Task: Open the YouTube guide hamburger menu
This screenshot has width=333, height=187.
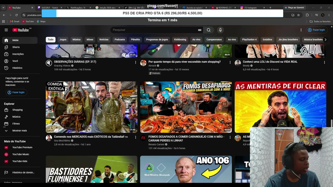Action: tap(6, 30)
